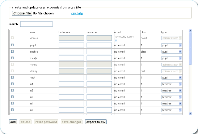Click the 'null' class cell for danny
The image size is (198, 134).
(x=143, y=71)
